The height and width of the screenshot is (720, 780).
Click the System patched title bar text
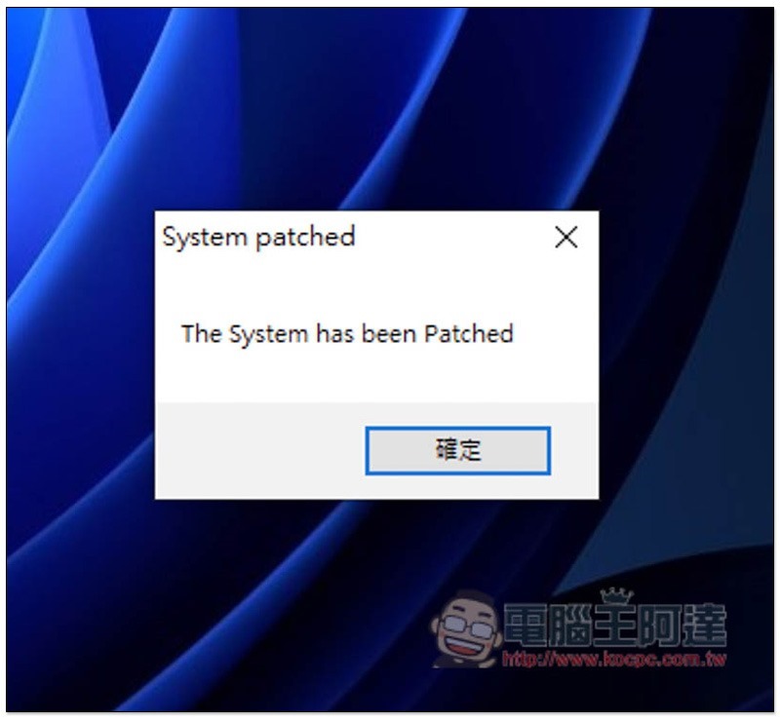tap(258, 237)
